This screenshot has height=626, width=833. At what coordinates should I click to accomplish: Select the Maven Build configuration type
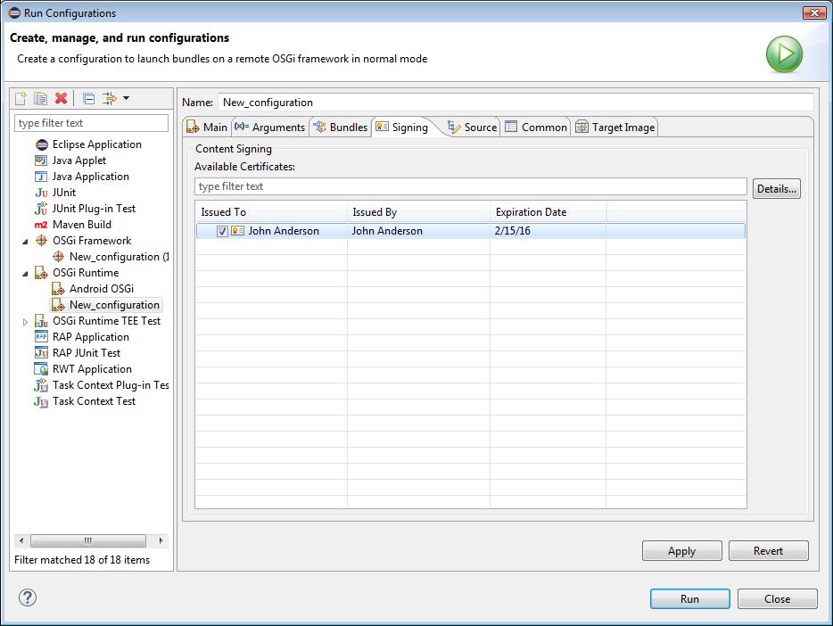coord(81,225)
